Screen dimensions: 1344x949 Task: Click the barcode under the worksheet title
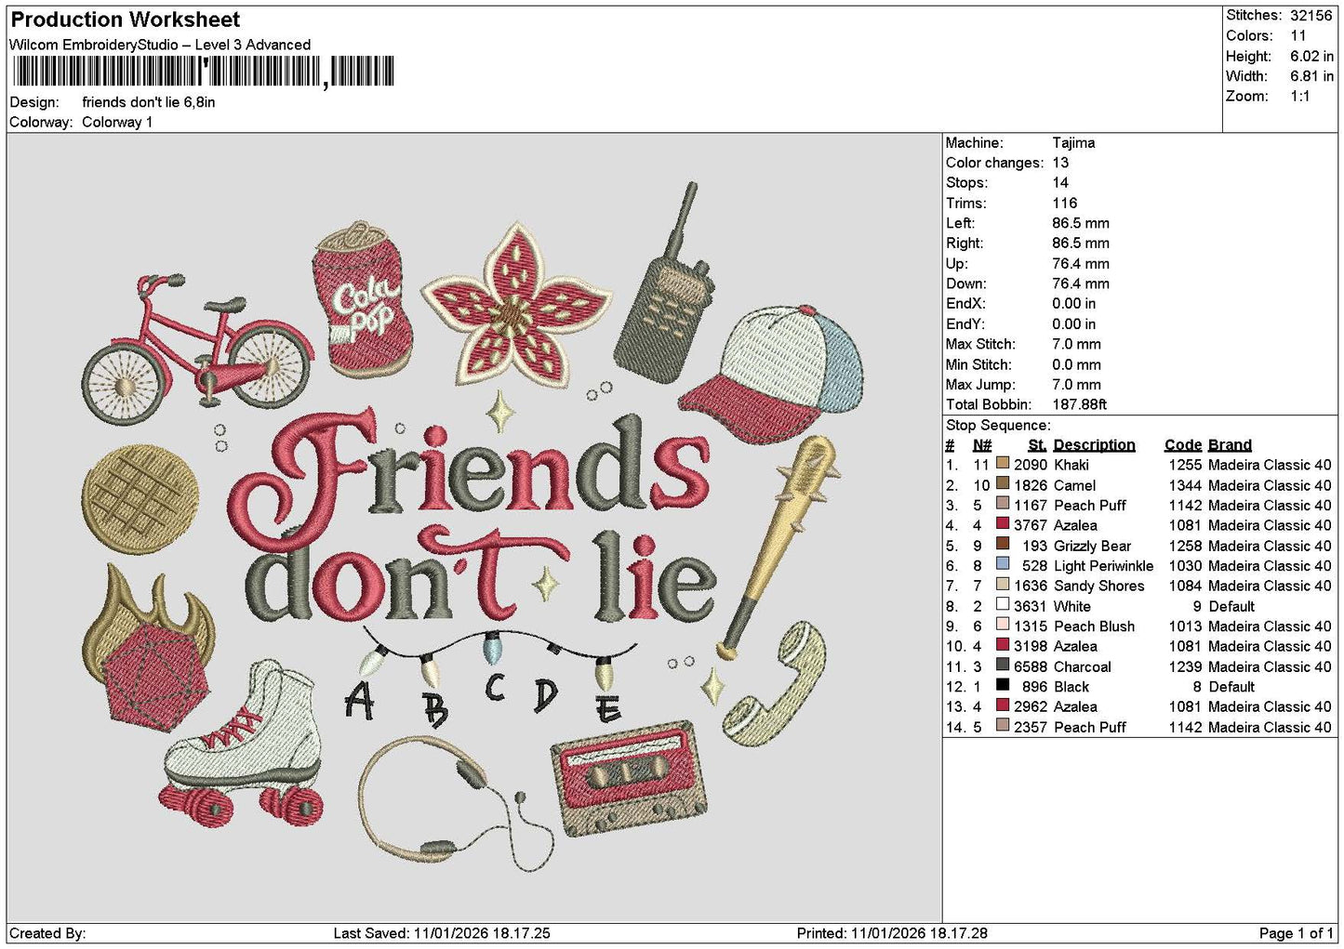tap(202, 72)
